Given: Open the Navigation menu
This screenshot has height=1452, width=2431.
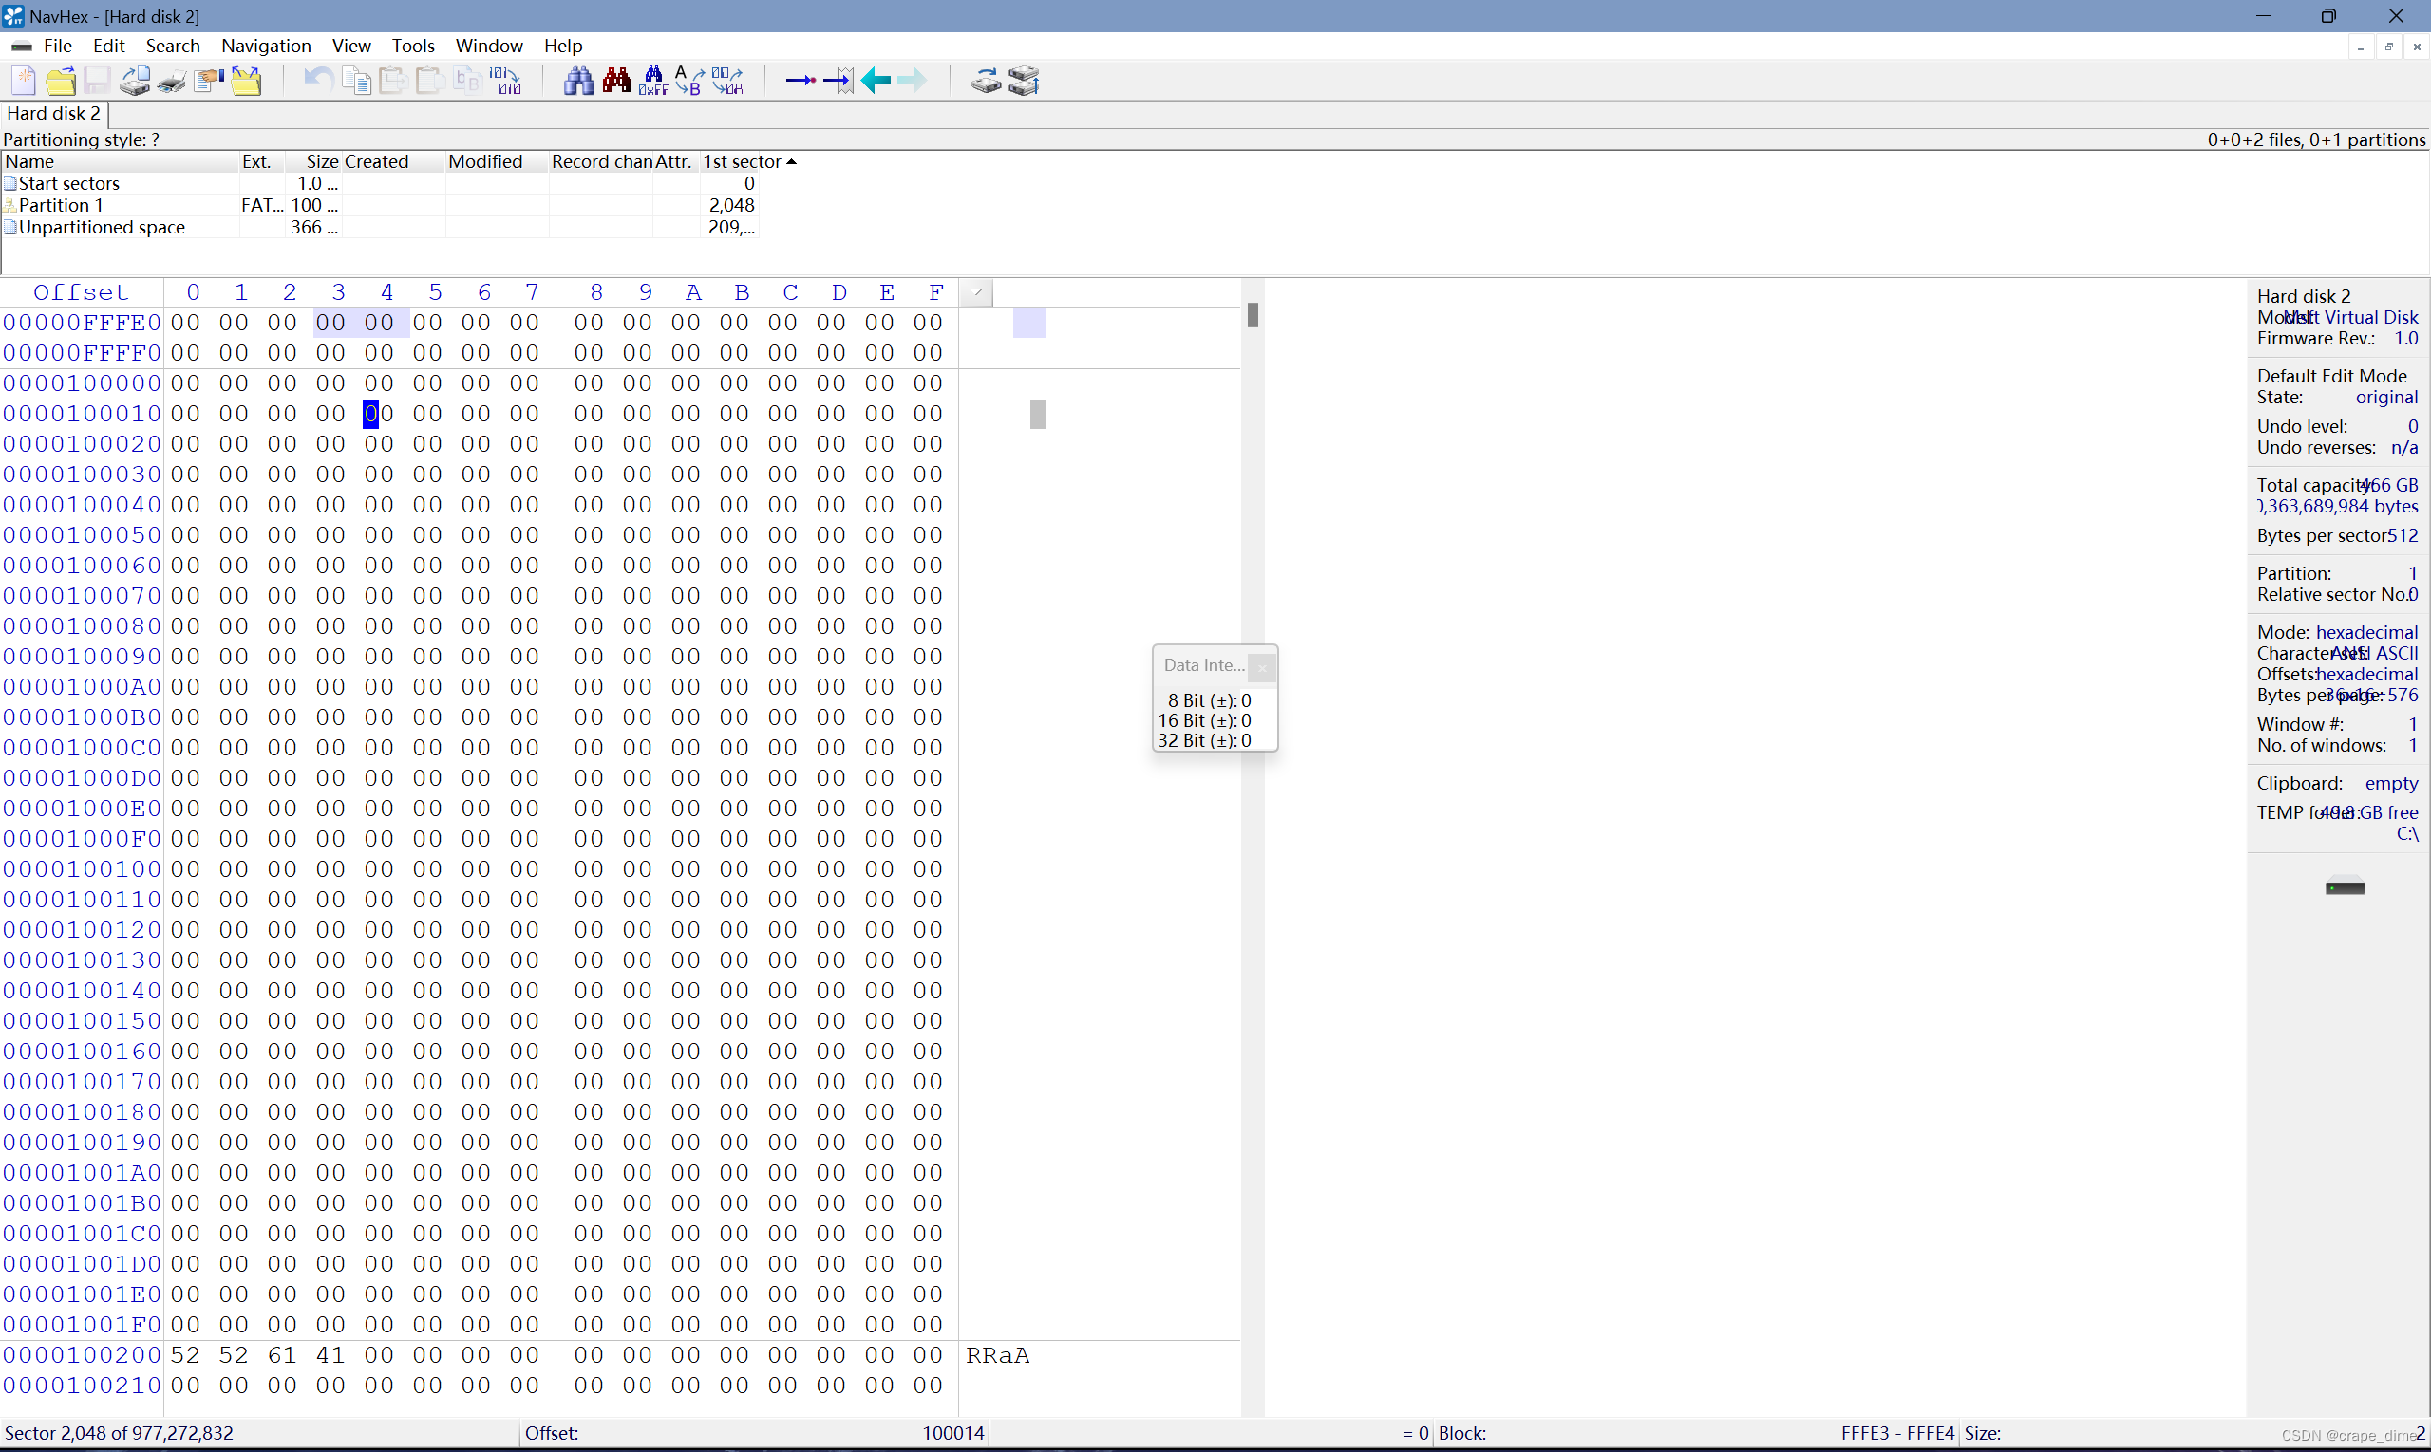Looking at the screenshot, I should tap(265, 46).
